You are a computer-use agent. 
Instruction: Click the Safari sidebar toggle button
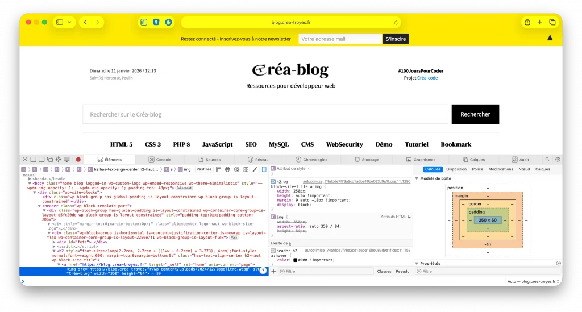(60, 22)
